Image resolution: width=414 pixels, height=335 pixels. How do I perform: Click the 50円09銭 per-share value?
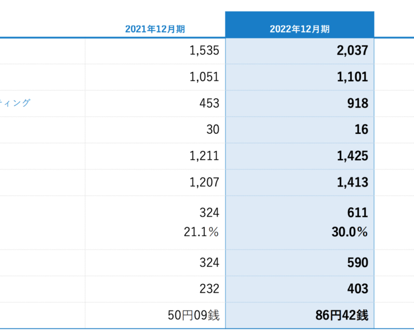point(195,315)
